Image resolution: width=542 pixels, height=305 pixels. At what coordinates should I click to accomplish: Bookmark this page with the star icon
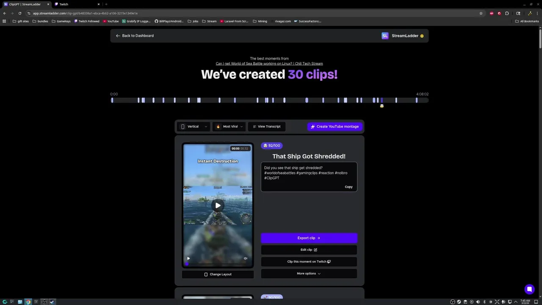[481, 13]
